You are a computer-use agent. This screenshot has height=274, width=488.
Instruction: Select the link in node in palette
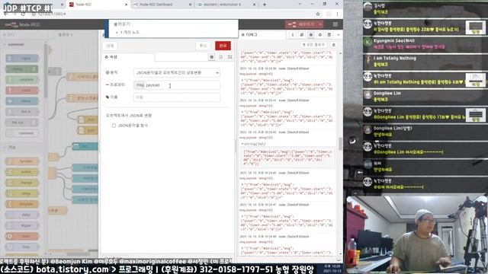(x=22, y=112)
